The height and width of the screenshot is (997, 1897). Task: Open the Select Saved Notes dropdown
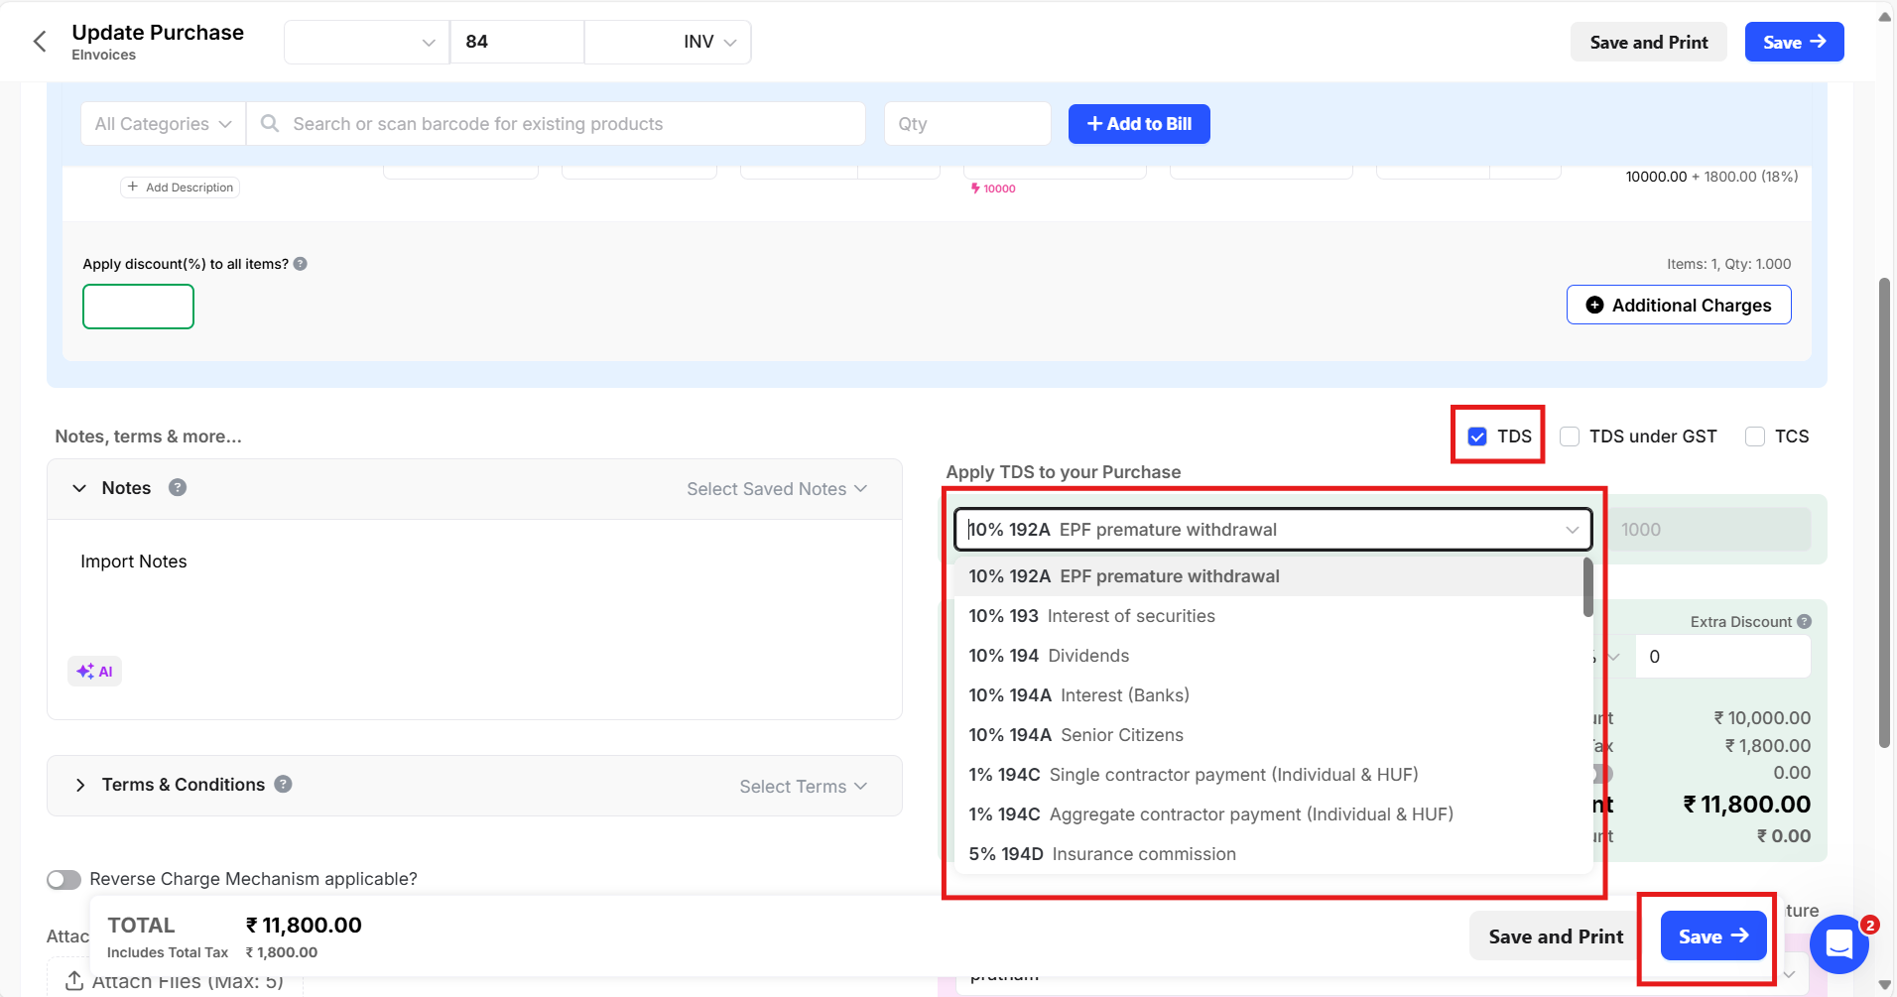776,489
